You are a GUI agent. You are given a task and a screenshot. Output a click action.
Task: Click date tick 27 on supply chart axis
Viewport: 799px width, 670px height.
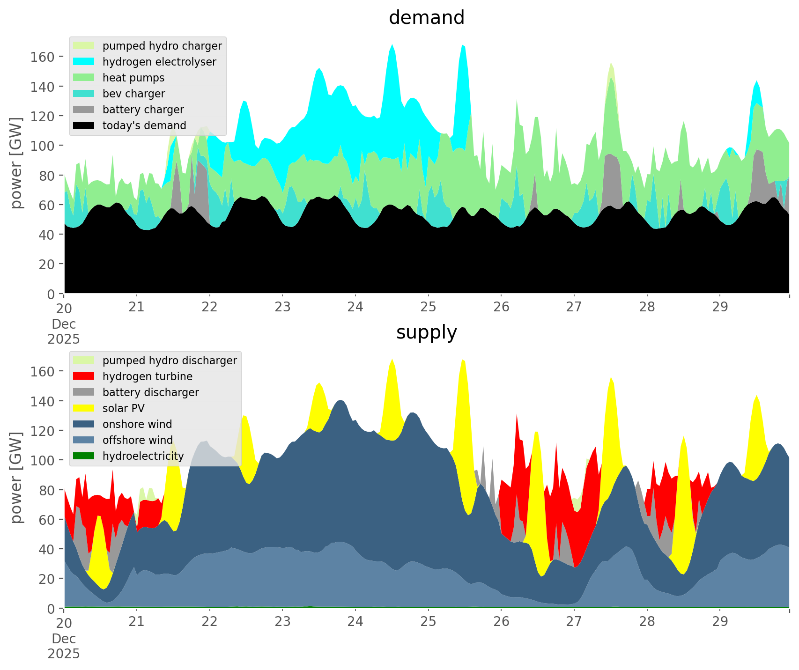coord(574,622)
